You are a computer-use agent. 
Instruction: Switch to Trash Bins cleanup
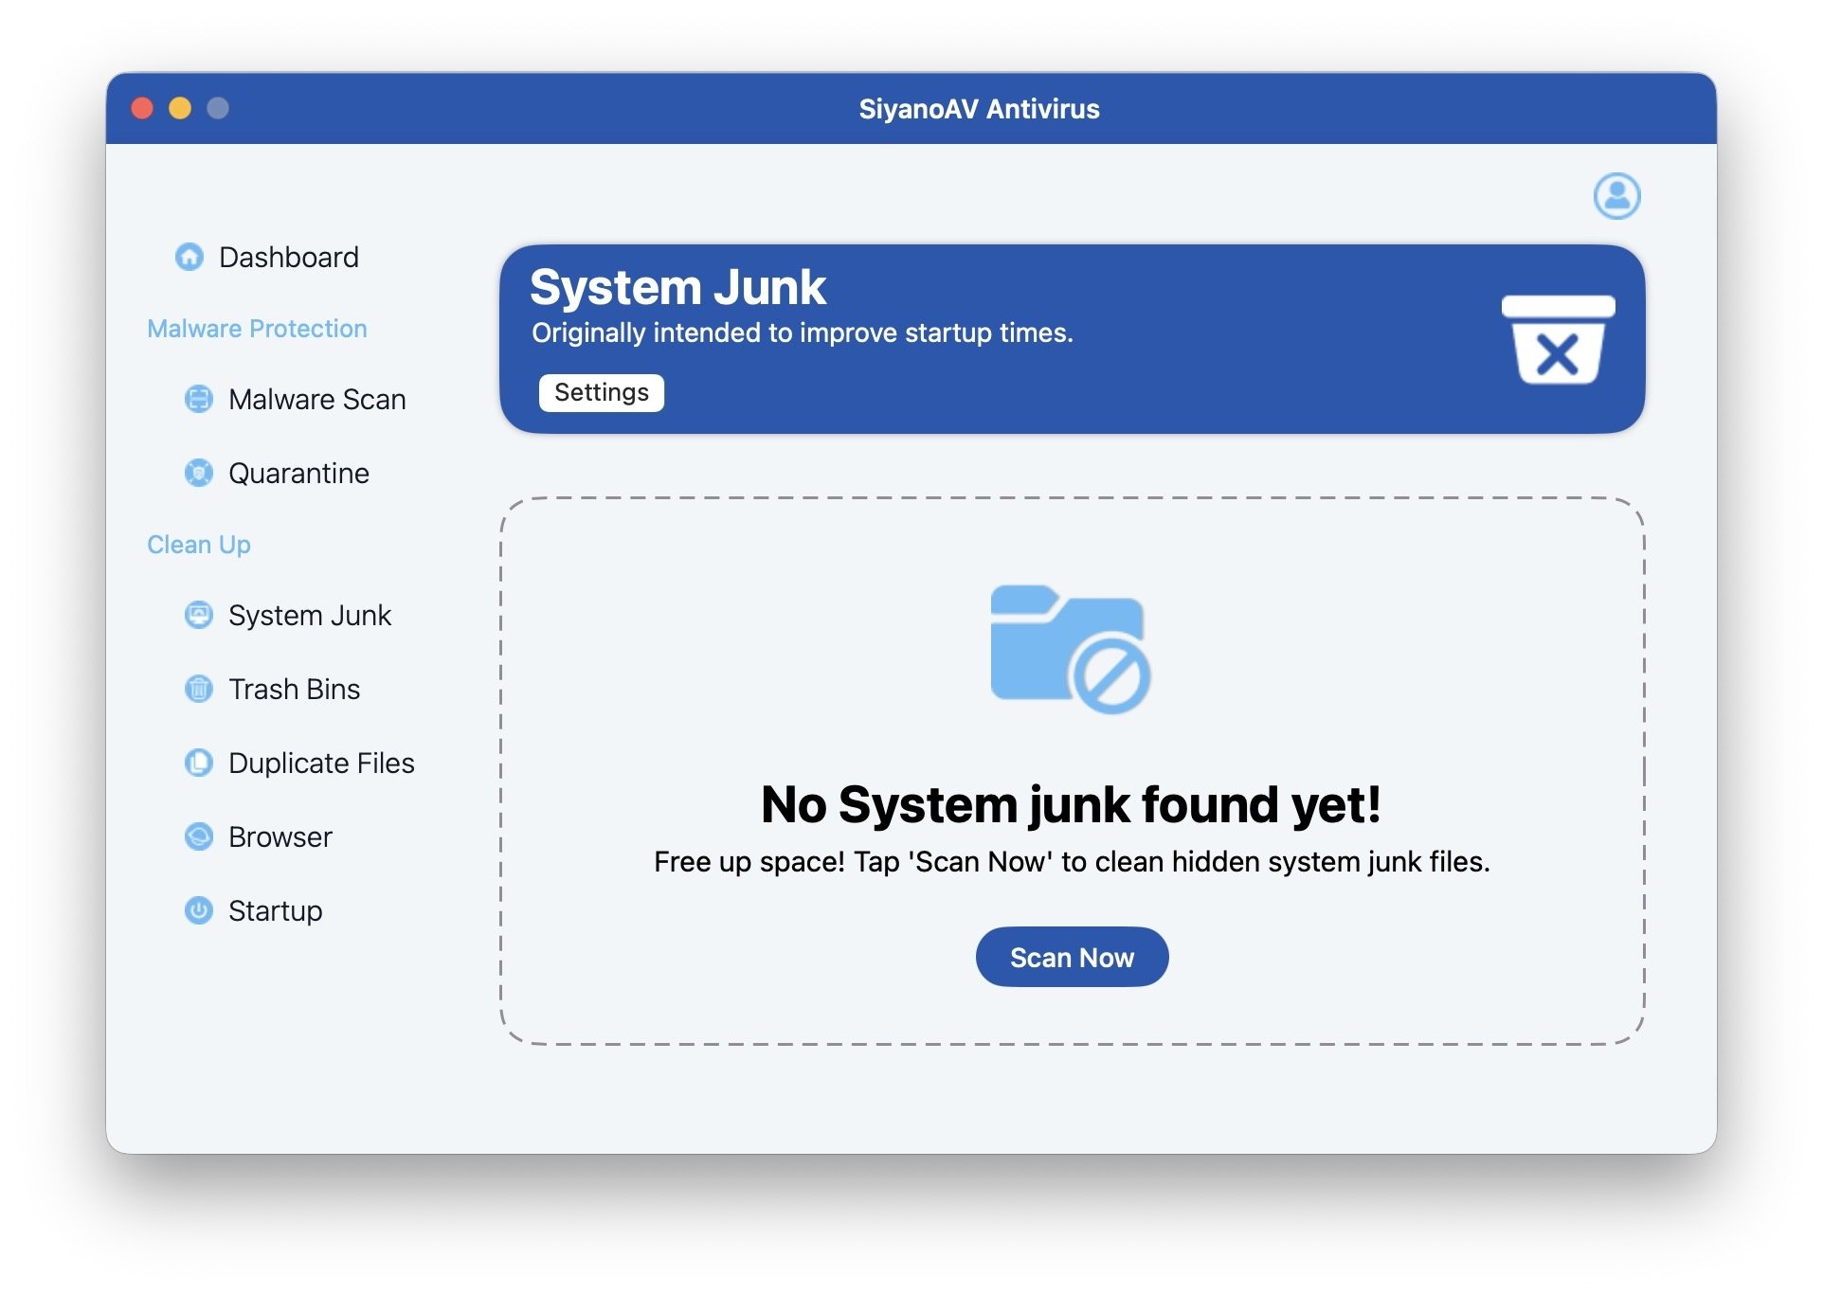[x=294, y=689]
